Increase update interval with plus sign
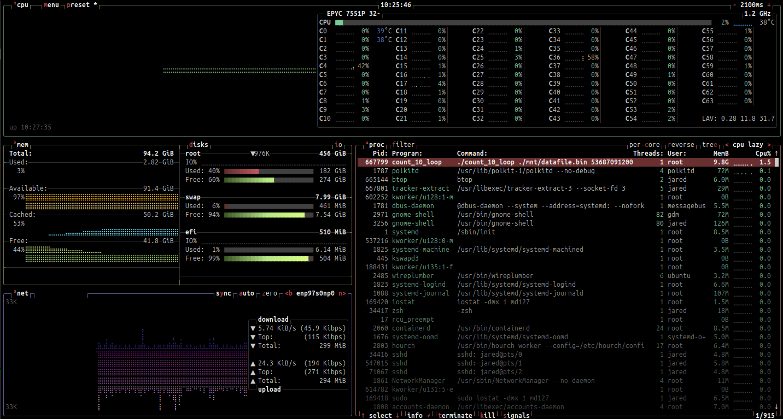This screenshot has height=419, width=783. [770, 5]
